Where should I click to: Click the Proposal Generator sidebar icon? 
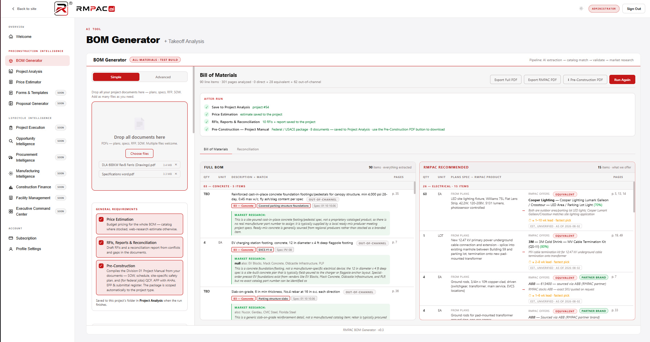11,104
